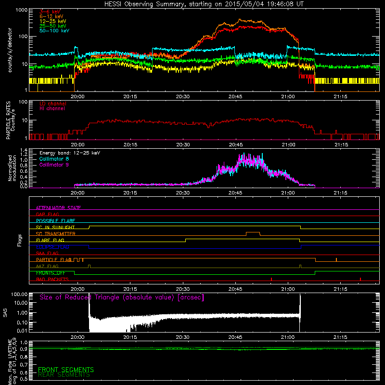Image resolution: width=385 pixels, height=385 pixels.
Task: Click the A4Z FLAG pulse near 21:03
Action: (x=300, y=266)
